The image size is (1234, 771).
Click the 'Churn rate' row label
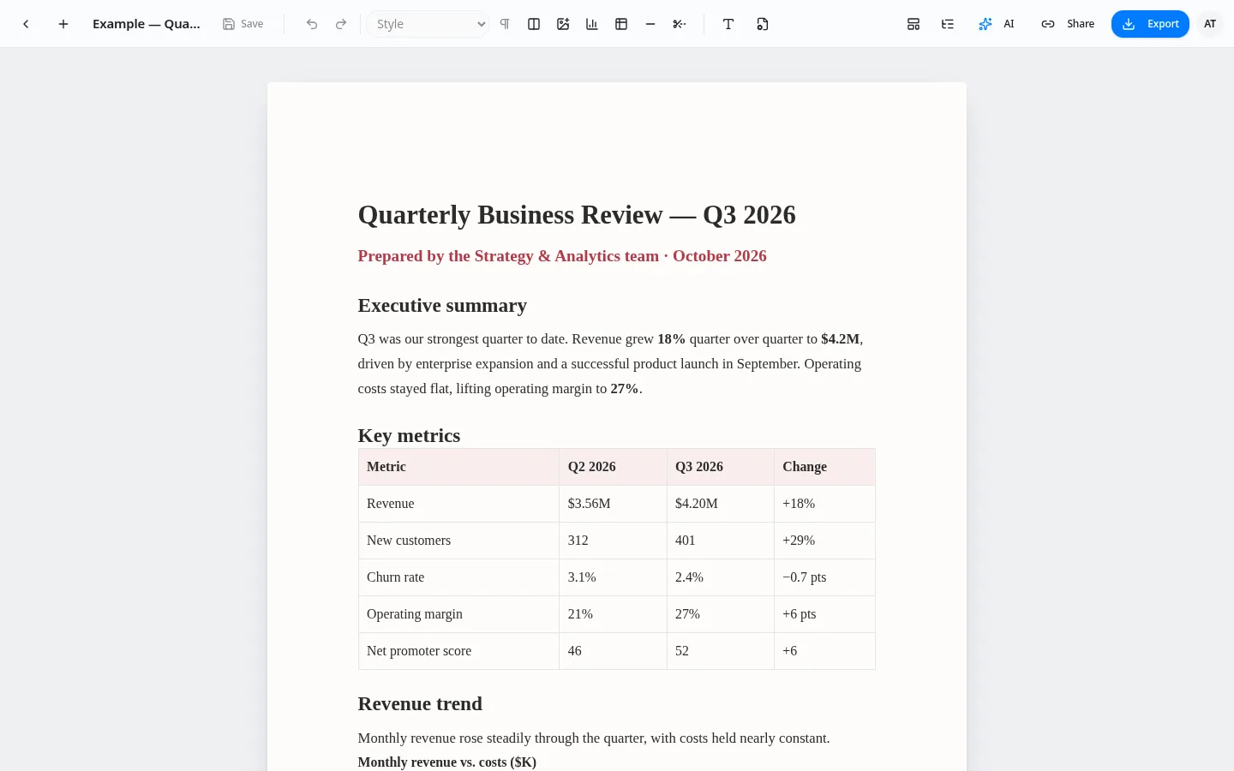pyautogui.click(x=458, y=577)
